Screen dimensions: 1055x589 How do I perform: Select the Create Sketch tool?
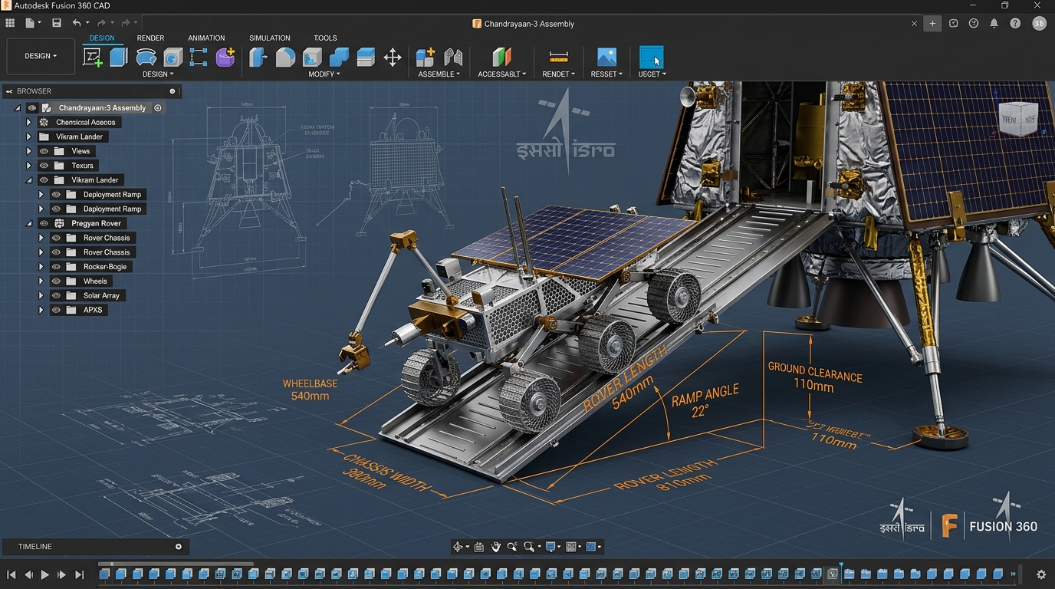[x=93, y=58]
